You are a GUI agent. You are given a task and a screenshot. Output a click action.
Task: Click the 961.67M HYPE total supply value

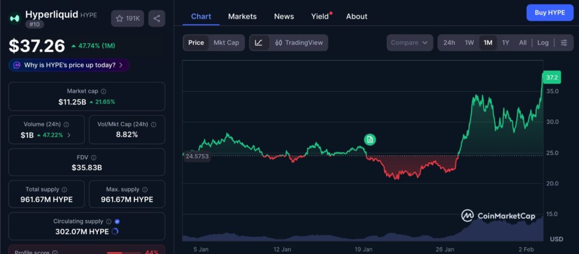click(46, 200)
